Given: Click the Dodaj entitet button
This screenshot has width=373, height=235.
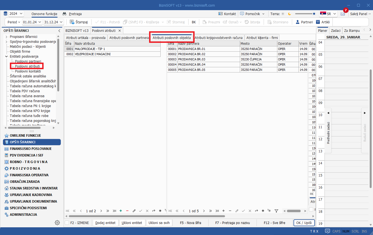Looking at the screenshot, I should (x=106, y=223).
